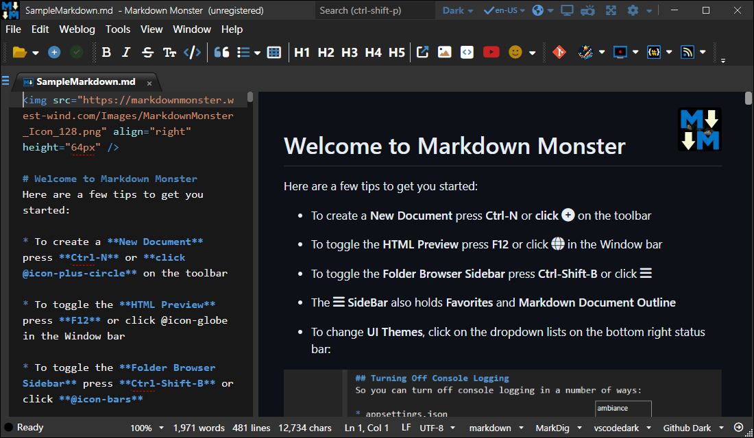Viewport: 754px width, 438px height.
Task: Open the emoji dropdown arrow
Action: [x=533, y=53]
